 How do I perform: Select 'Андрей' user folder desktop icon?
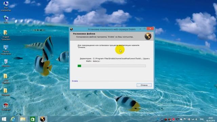pyautogui.click(x=6, y=35)
